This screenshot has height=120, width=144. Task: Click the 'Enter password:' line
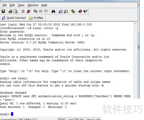(x=12, y=32)
